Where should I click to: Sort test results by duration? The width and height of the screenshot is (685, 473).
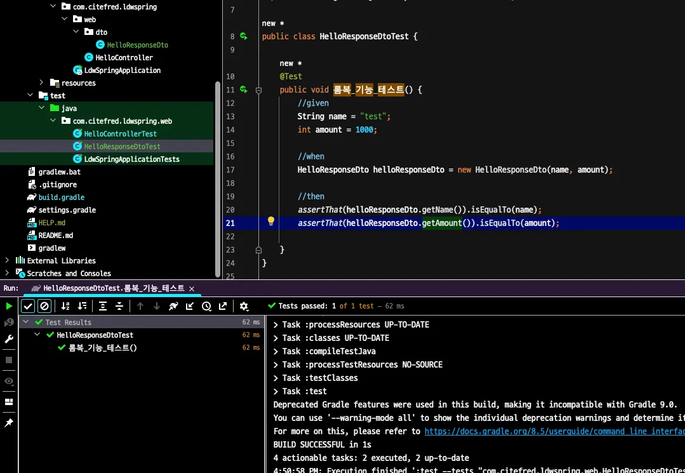[82, 306]
